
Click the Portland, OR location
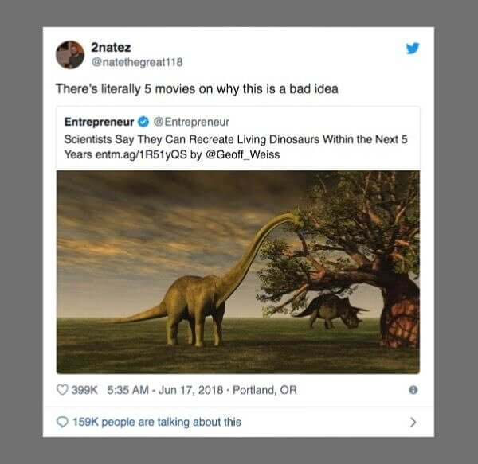264,390
